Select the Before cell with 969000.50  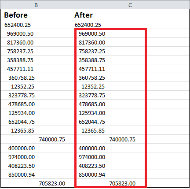coord(36,33)
